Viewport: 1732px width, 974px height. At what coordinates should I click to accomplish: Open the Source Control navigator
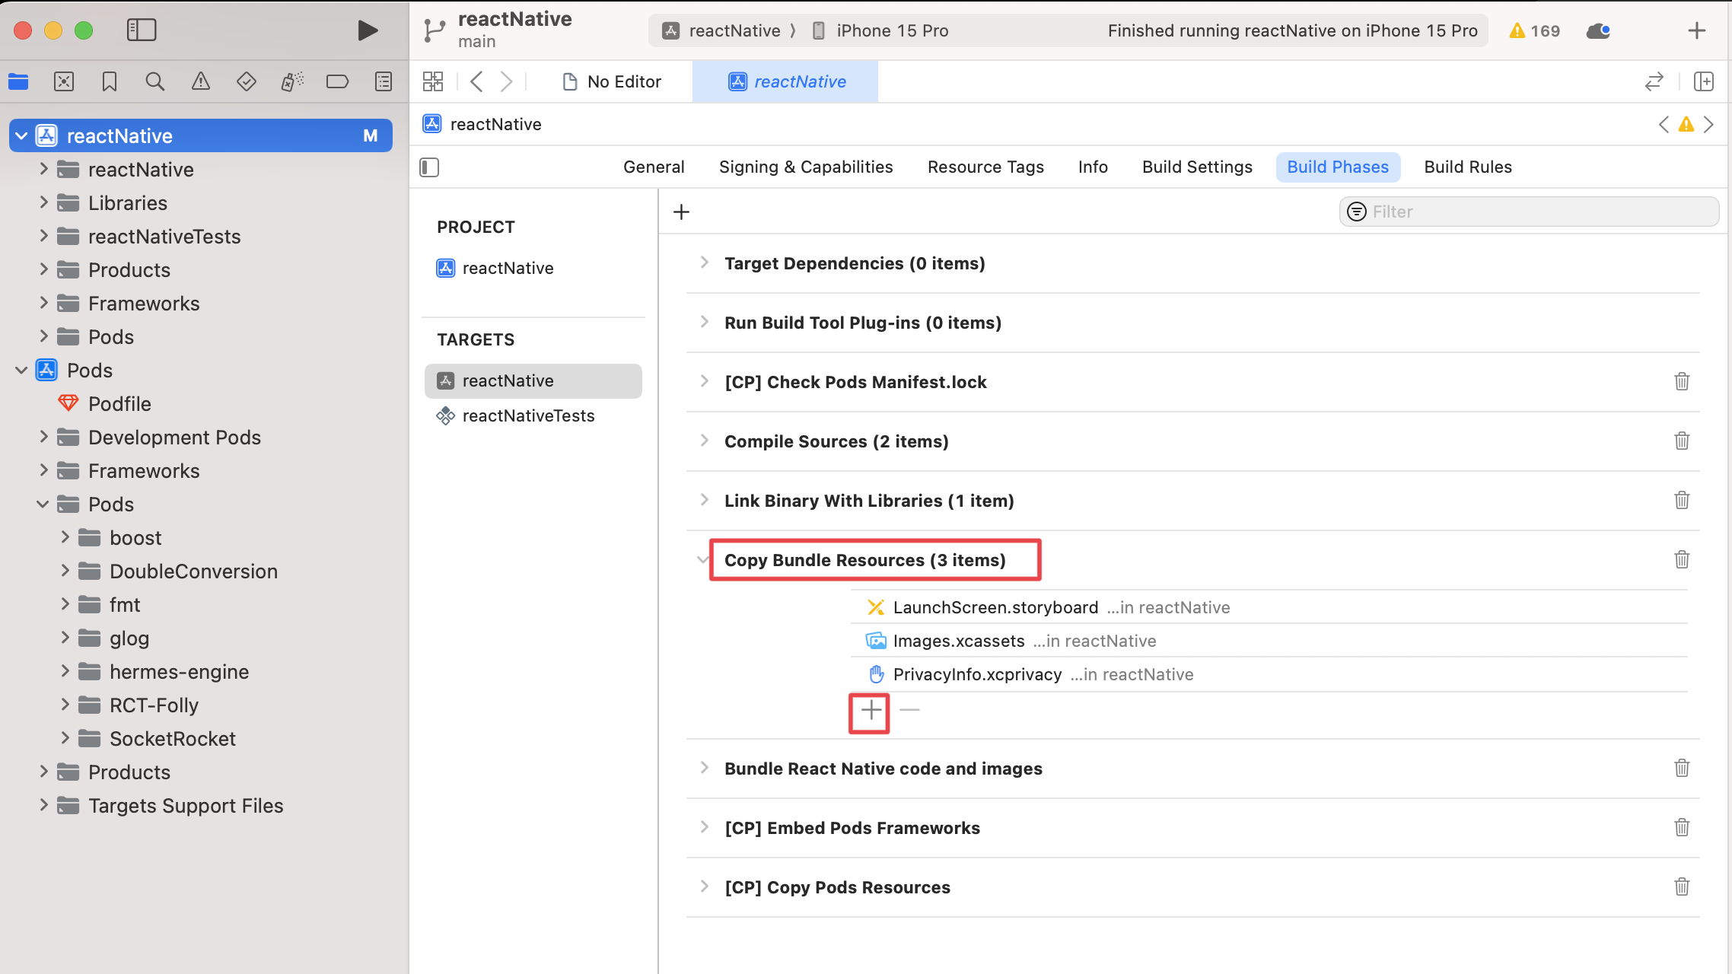(64, 81)
